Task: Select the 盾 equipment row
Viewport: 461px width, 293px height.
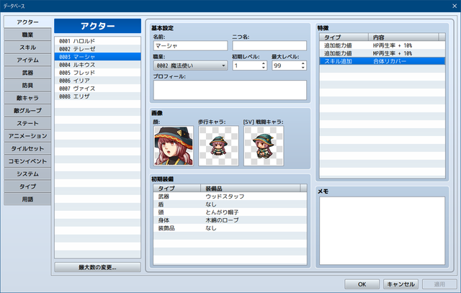Action: tap(230, 204)
